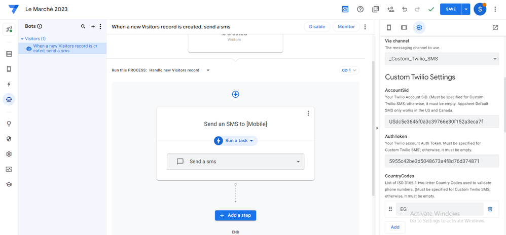Switch to mobile preview tab

tap(389, 27)
